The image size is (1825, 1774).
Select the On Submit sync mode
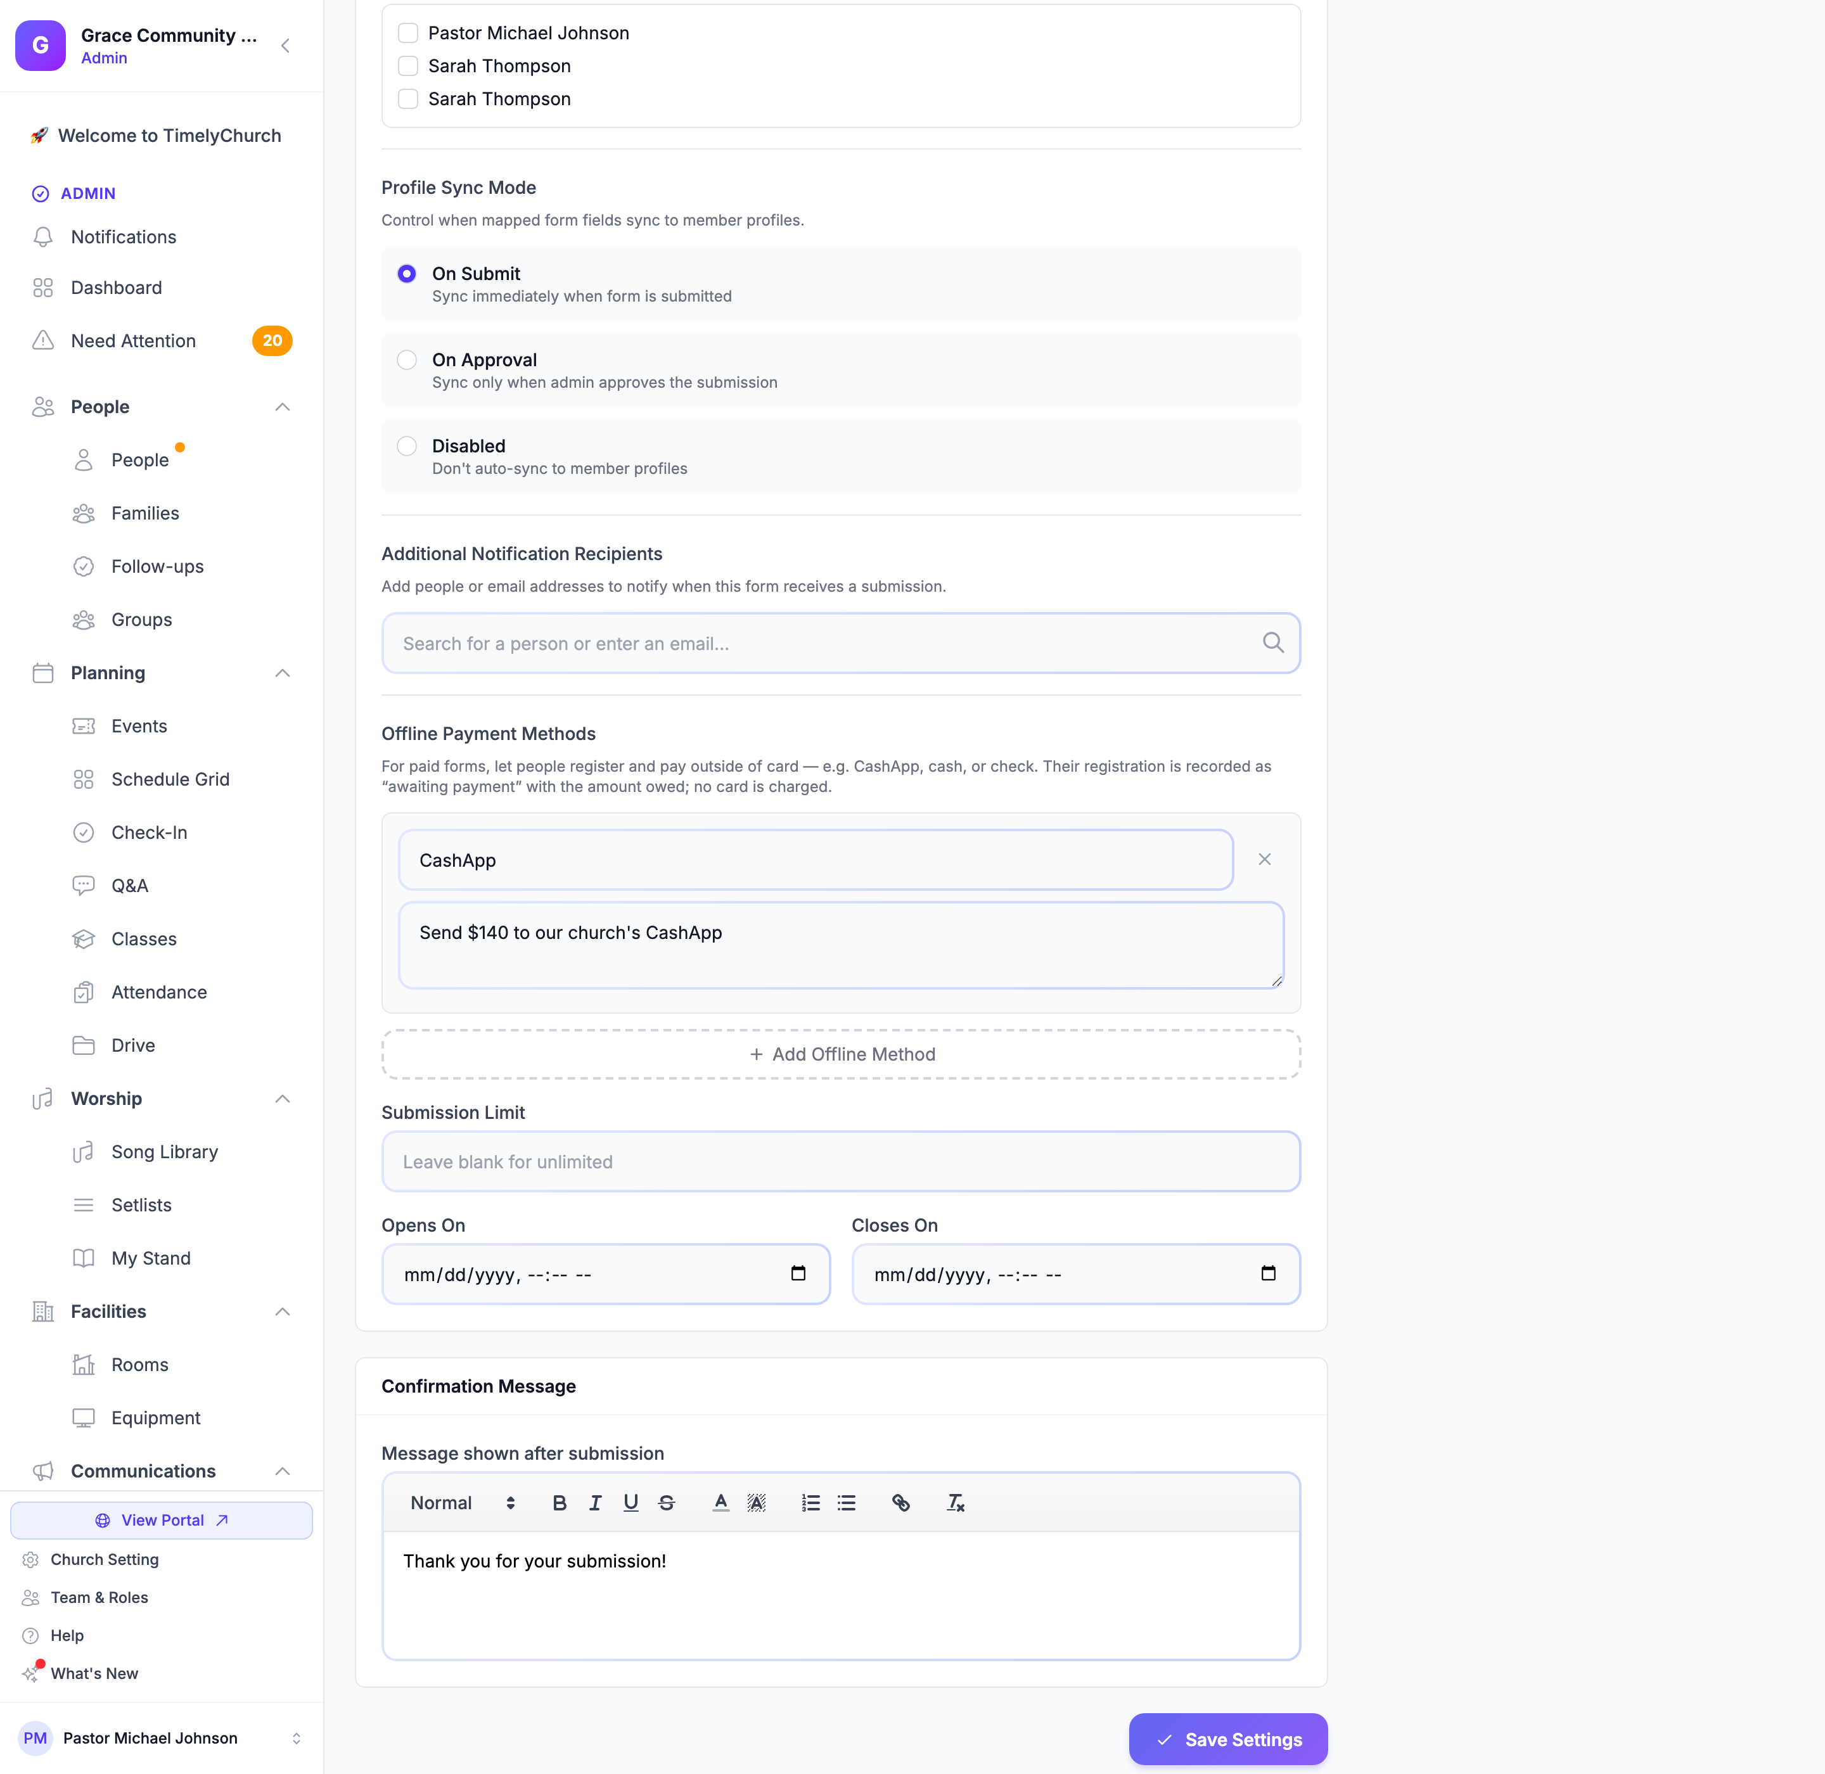point(406,274)
